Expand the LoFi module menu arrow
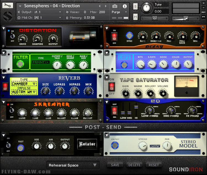Viewport: 207px width, 175px height. [107, 53]
